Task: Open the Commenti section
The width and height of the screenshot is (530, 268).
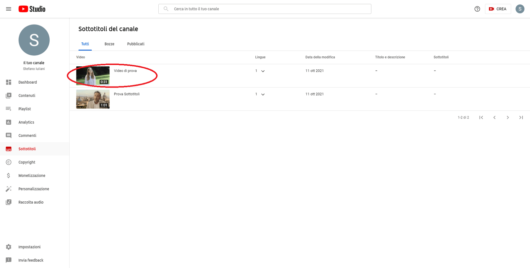Action: pos(27,136)
